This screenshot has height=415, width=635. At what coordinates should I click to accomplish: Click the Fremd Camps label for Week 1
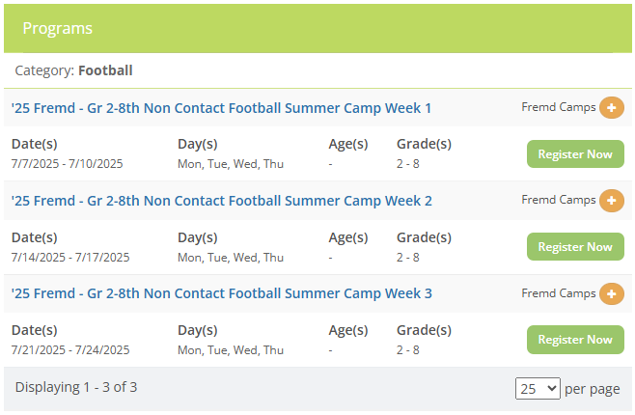tap(559, 107)
